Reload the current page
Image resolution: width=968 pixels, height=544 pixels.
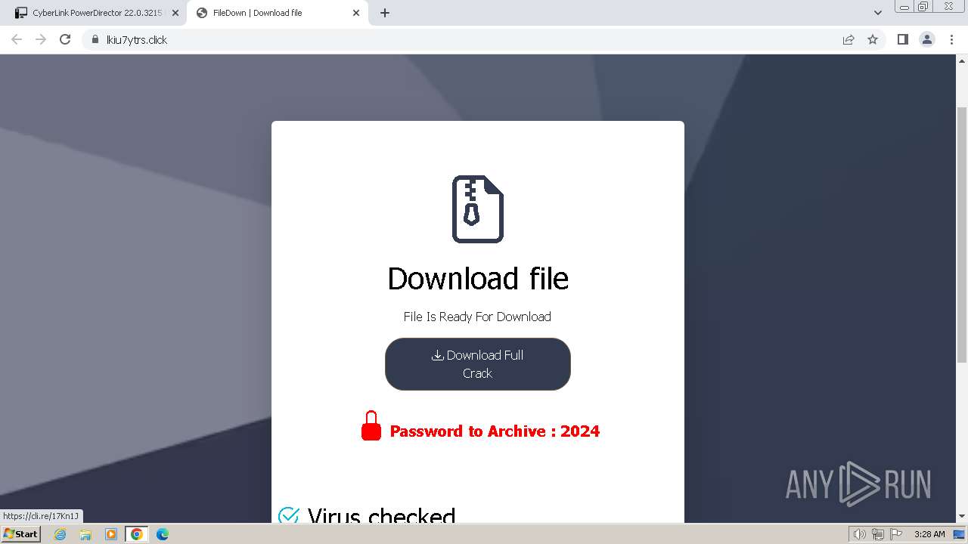coord(65,39)
